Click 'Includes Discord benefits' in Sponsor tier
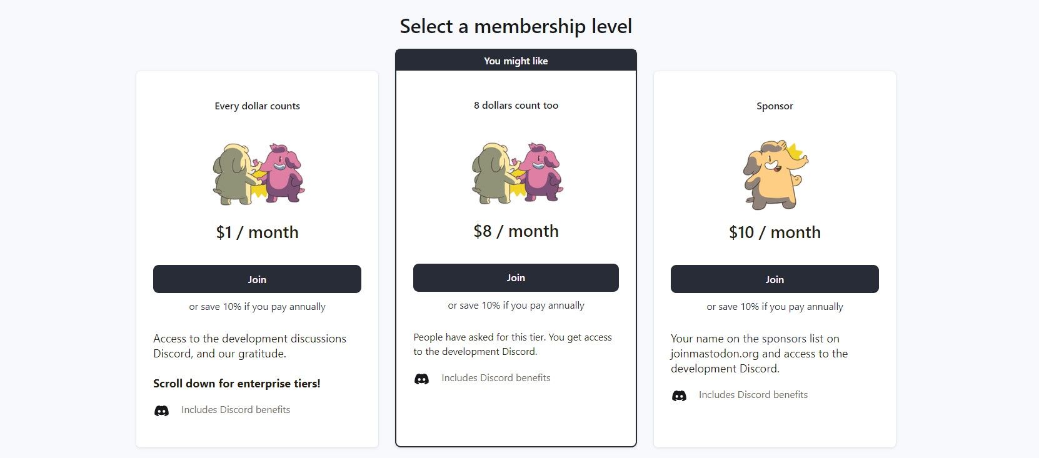The image size is (1039, 458). pos(753,395)
